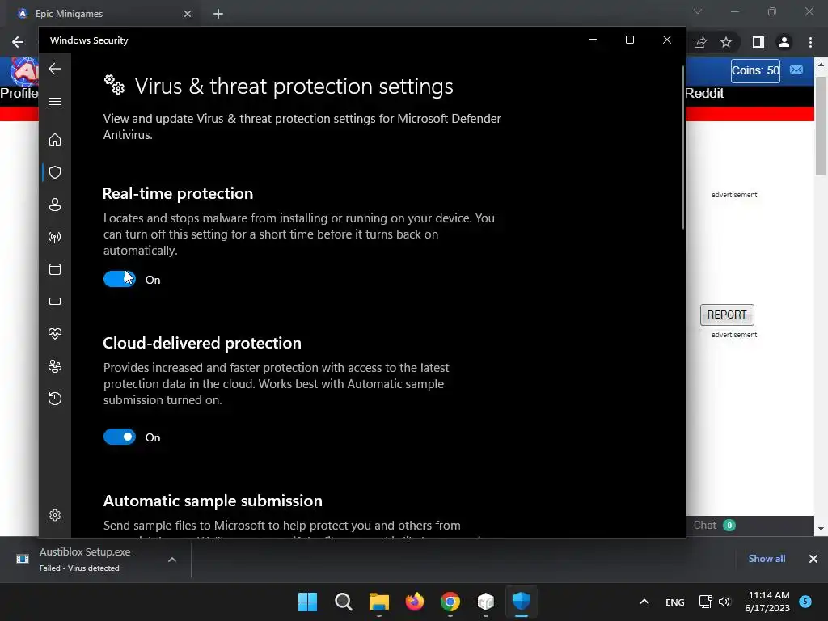828x621 pixels.
Task: Open the Chat bar on webpage
Action: coord(750,526)
